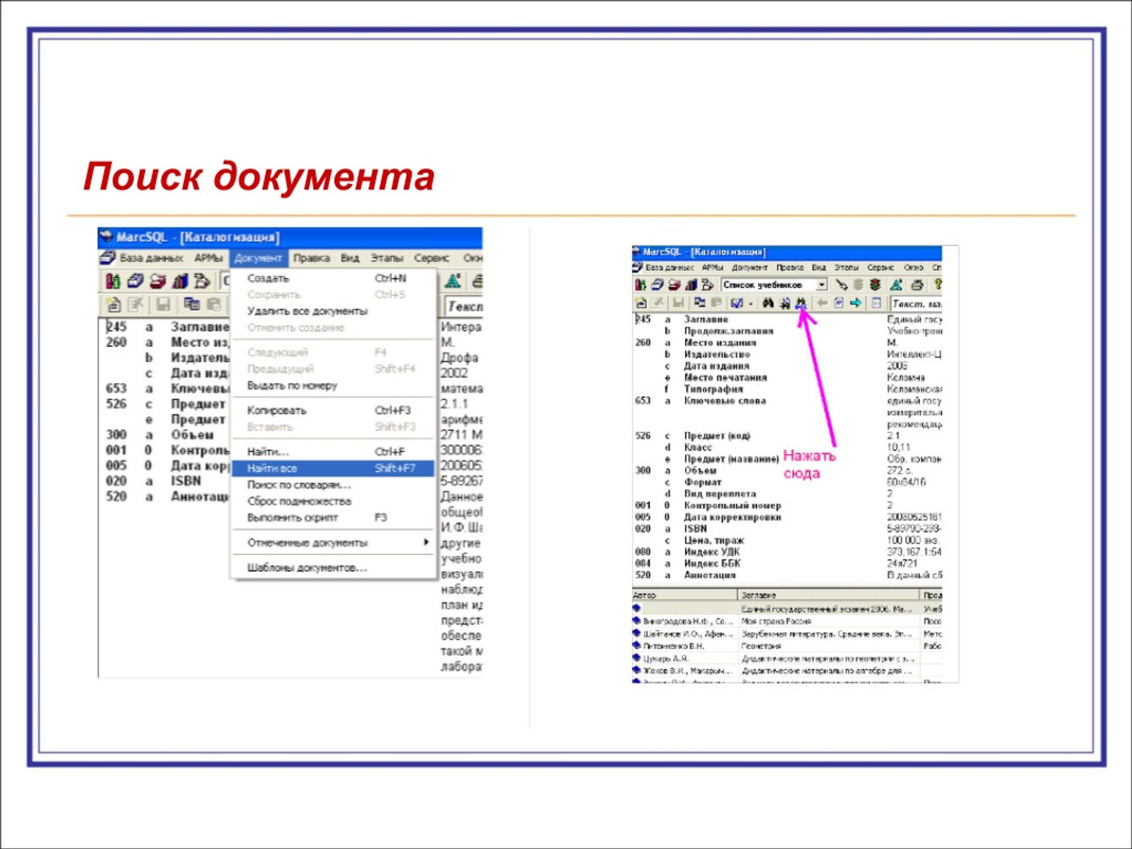Choose Создать from the Документ menu

[x=333, y=278]
